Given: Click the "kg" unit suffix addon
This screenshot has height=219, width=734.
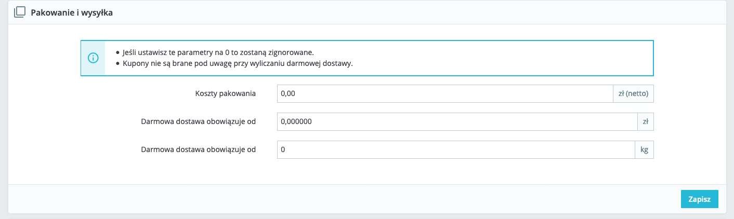Looking at the screenshot, I should pos(644,149).
